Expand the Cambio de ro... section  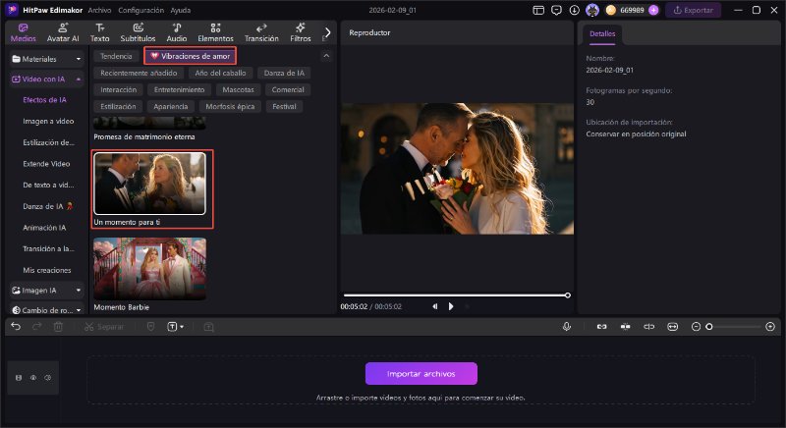46,310
